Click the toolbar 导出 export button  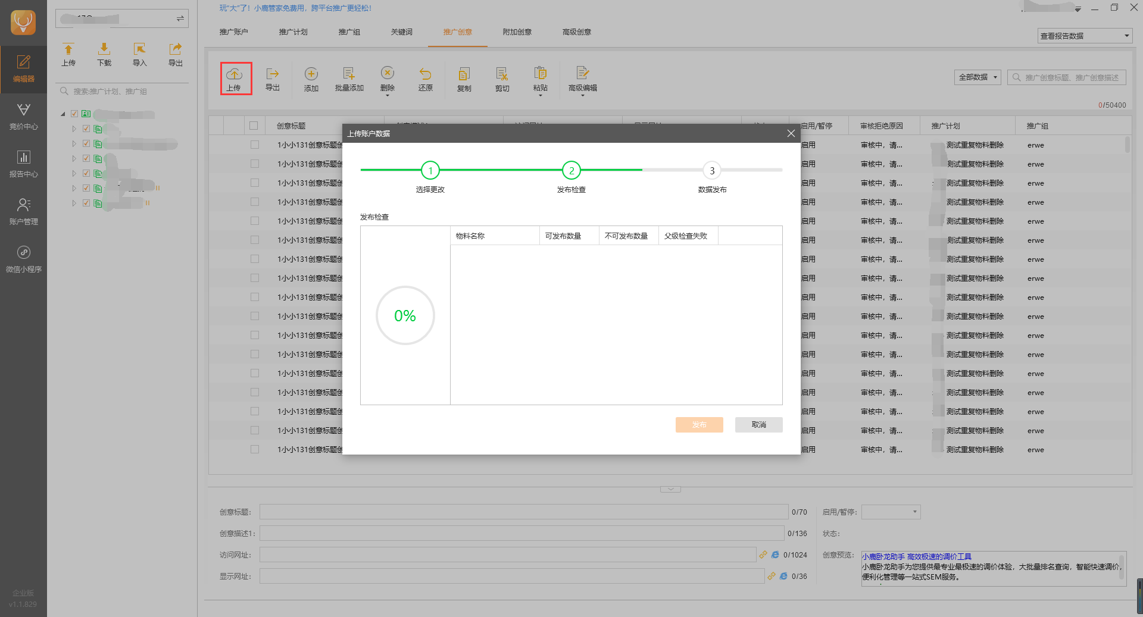(273, 79)
